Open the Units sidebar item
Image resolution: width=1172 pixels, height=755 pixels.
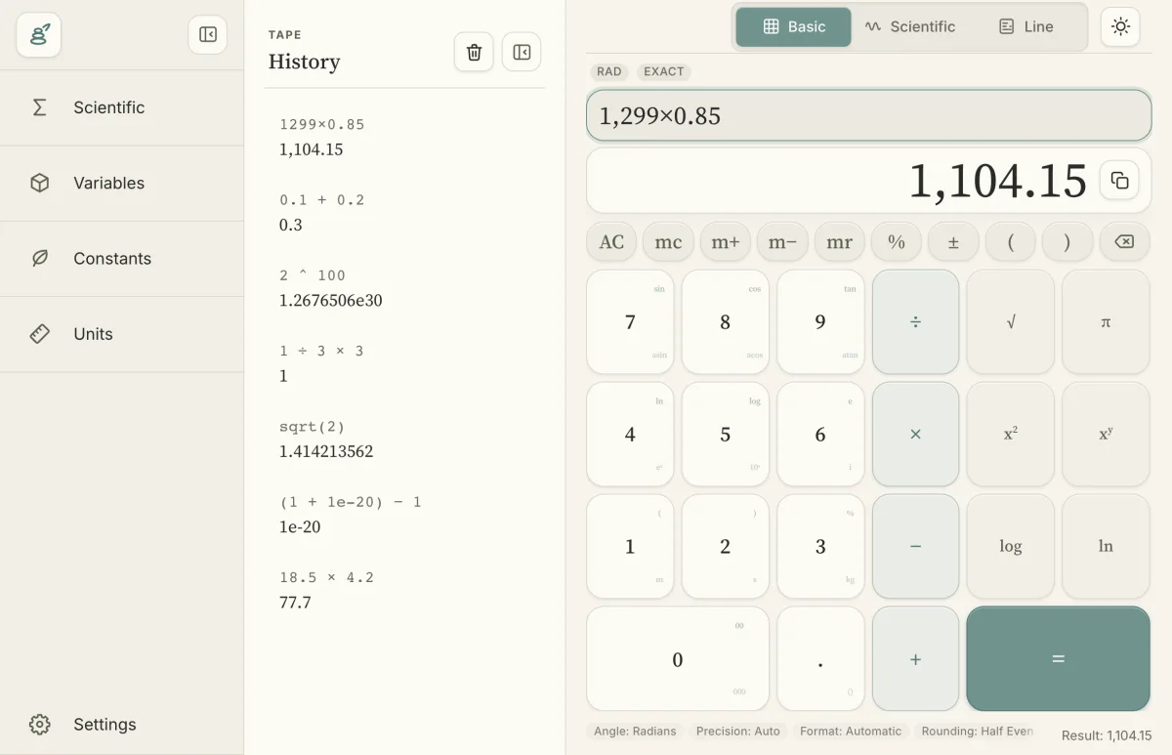point(122,334)
